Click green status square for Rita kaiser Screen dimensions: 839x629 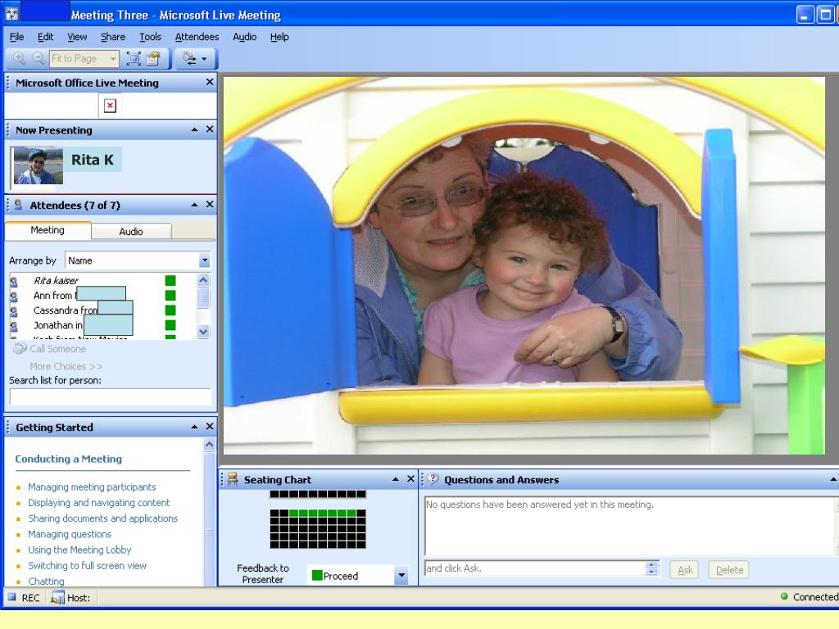[170, 280]
